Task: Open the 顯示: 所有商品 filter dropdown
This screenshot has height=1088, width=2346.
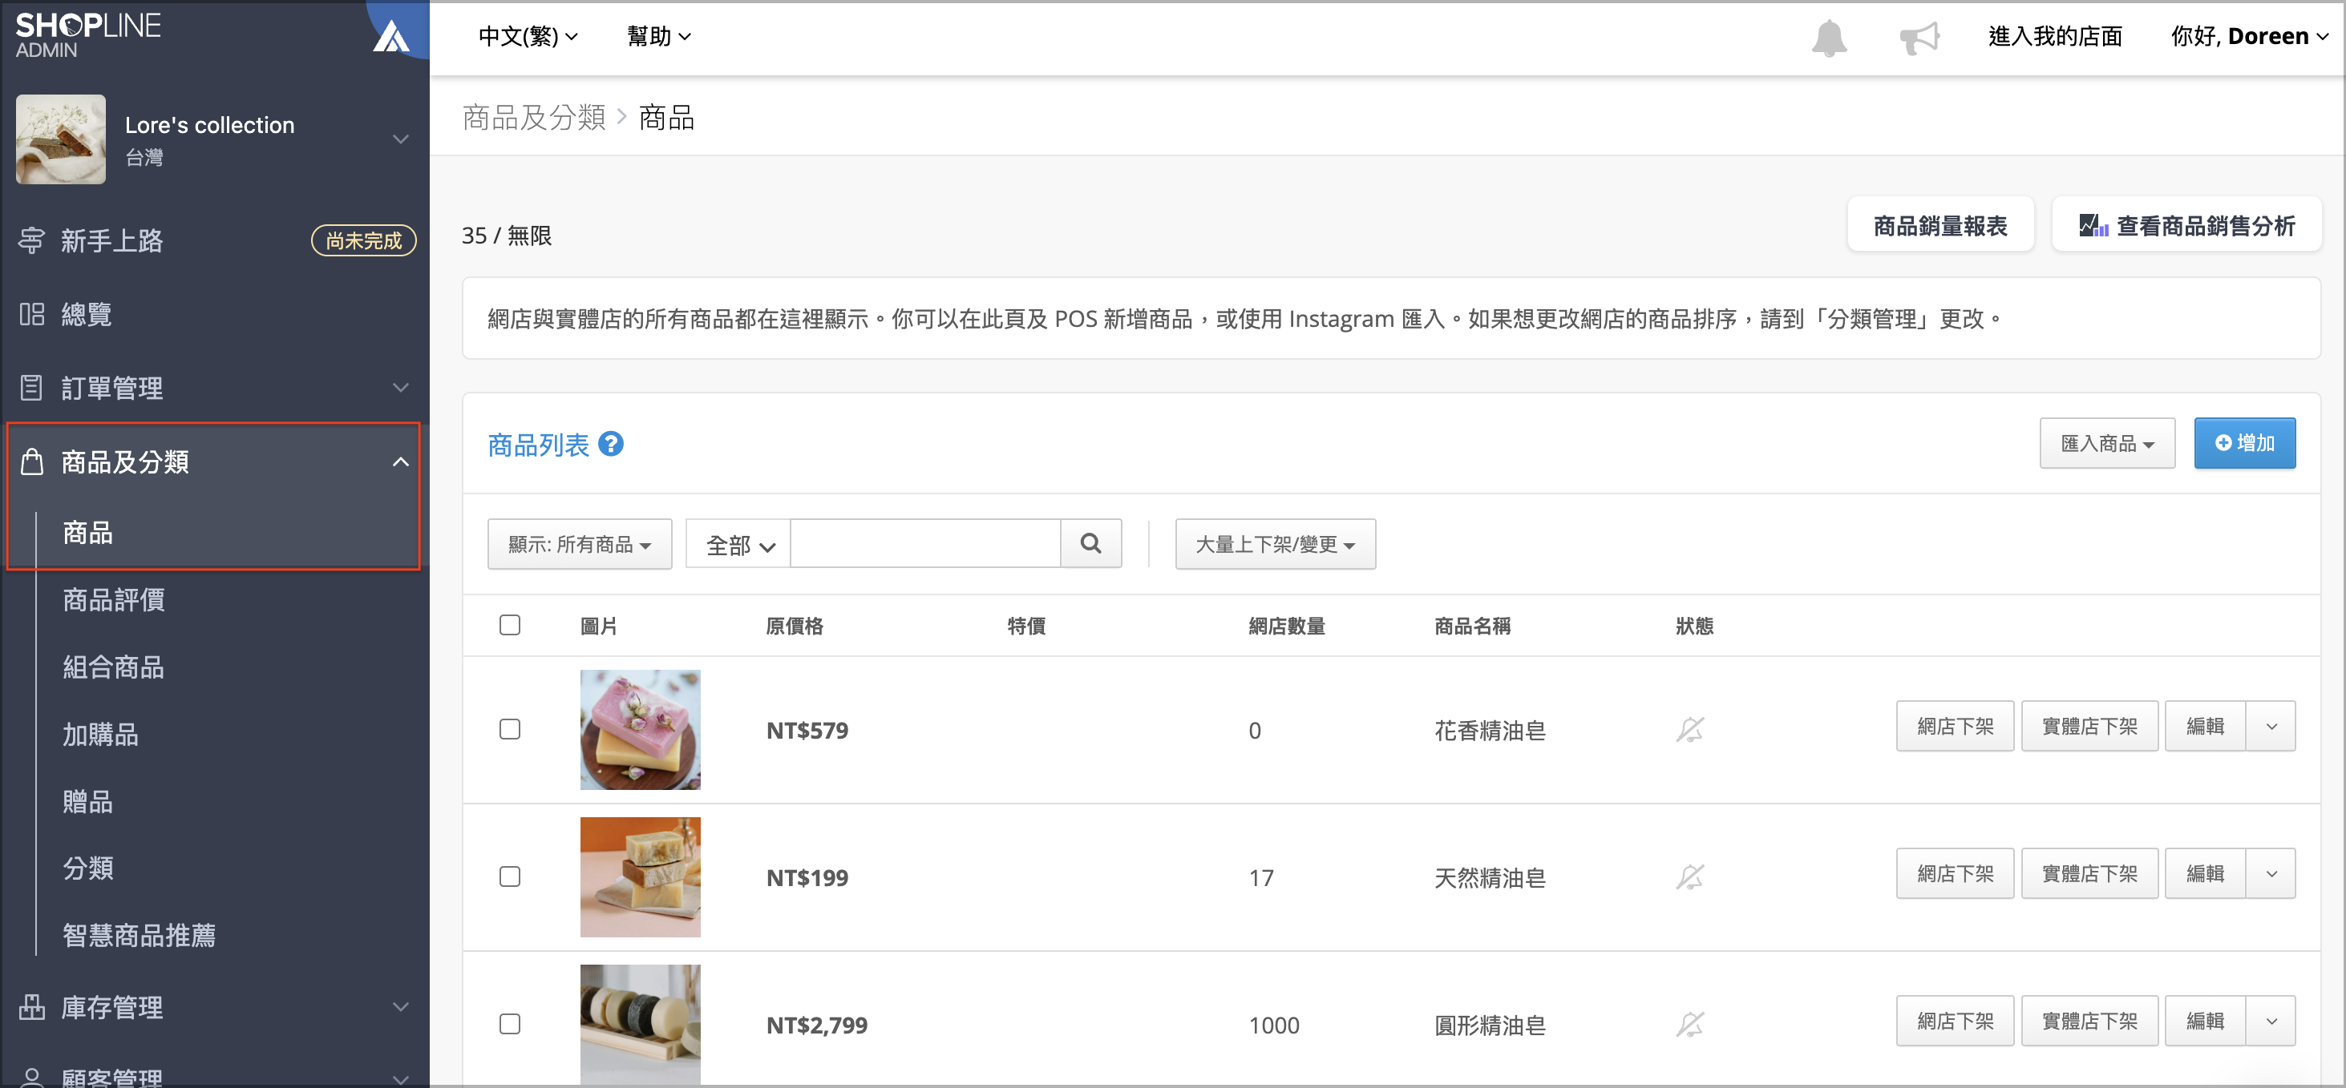Action: 579,544
